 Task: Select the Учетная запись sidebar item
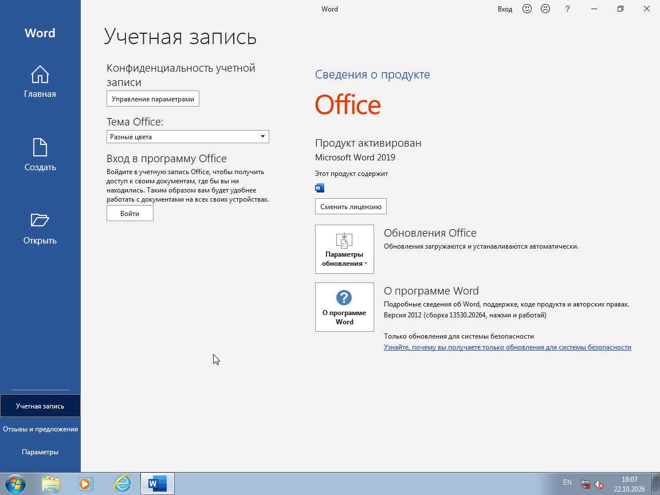tap(40, 406)
